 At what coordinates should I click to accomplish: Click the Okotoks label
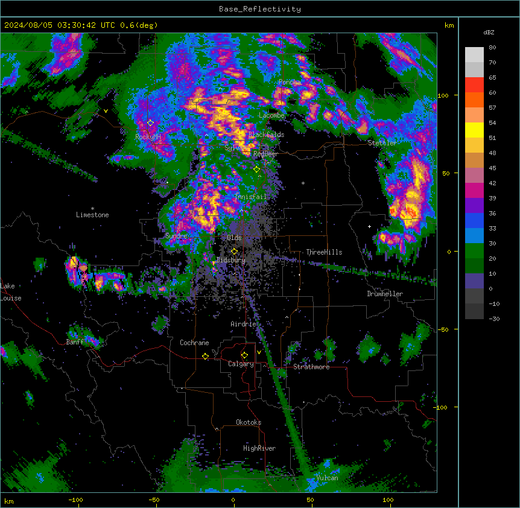pyautogui.click(x=249, y=422)
